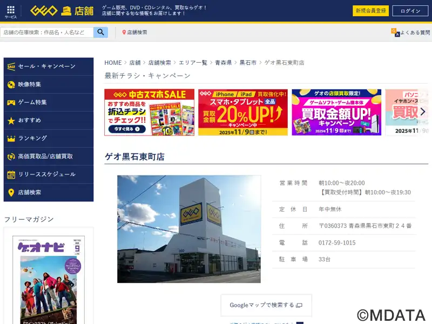Open リリーススケジュール sidebar menu
Image resolution: width=432 pixels, height=324 pixels.
[49, 174]
